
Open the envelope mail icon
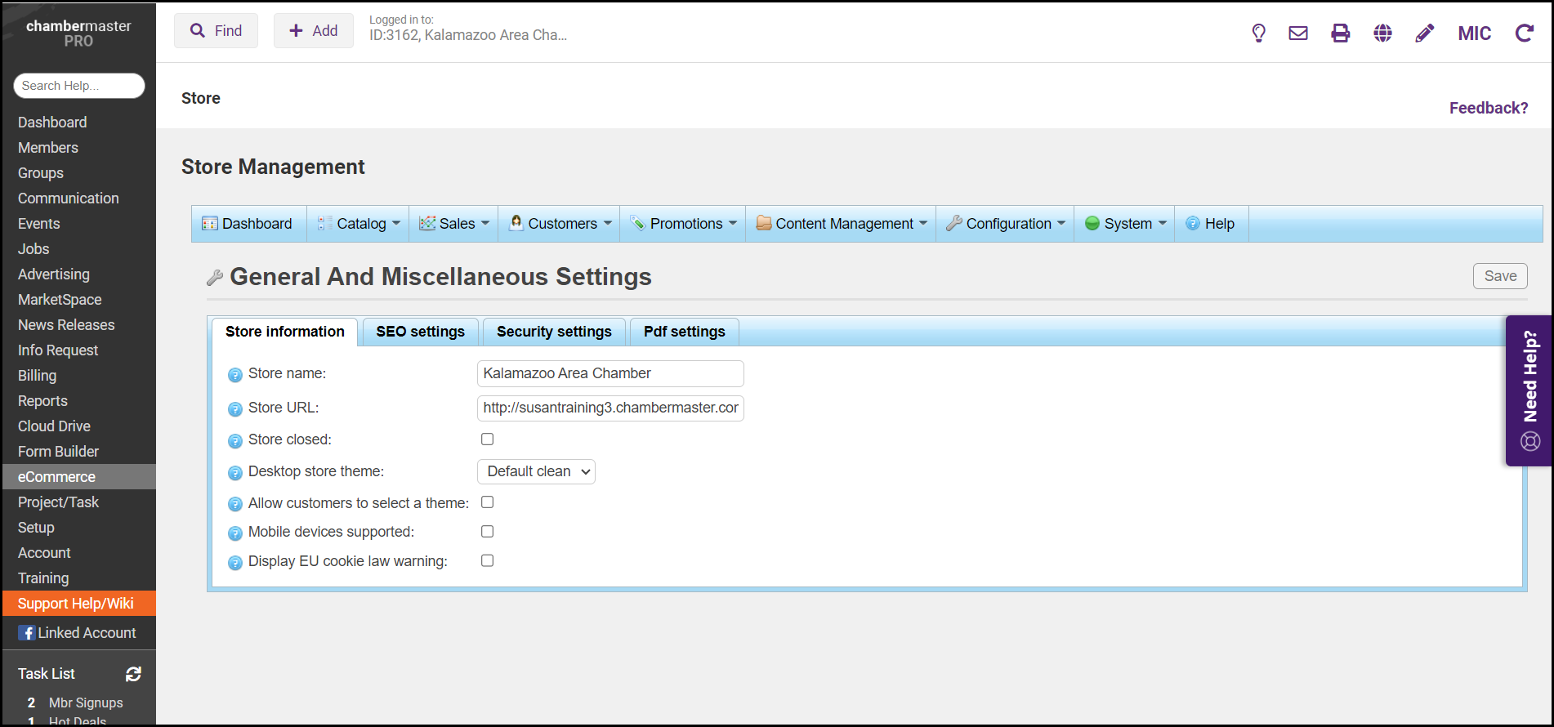point(1298,33)
